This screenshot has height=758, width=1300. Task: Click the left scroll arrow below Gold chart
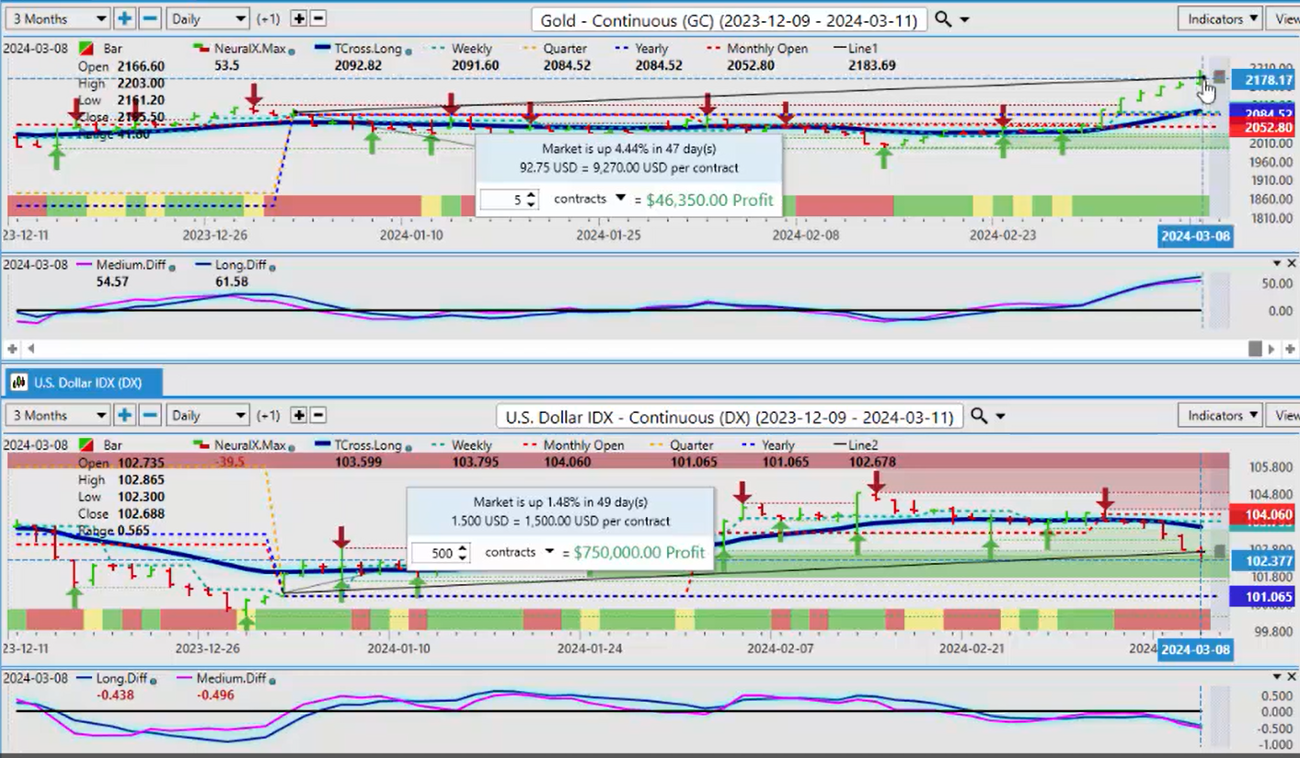coord(30,349)
